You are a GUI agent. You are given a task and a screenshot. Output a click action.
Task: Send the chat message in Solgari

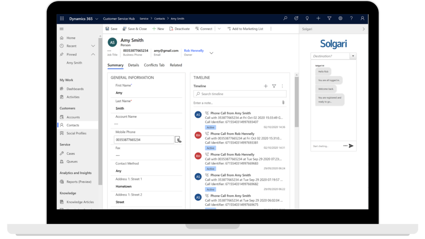click(351, 146)
